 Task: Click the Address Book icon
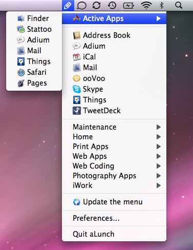coord(77,35)
